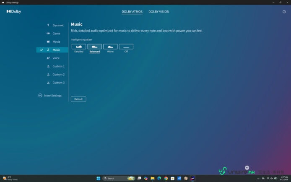
Task: Click the Voice profile icon
Action: (48, 58)
